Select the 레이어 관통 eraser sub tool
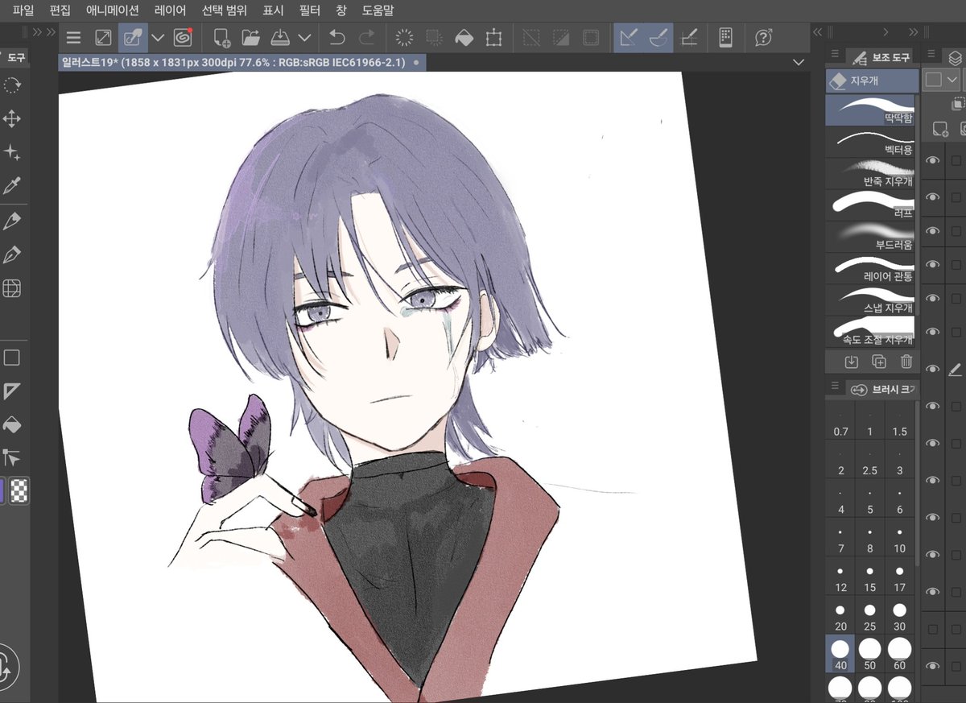 [872, 268]
